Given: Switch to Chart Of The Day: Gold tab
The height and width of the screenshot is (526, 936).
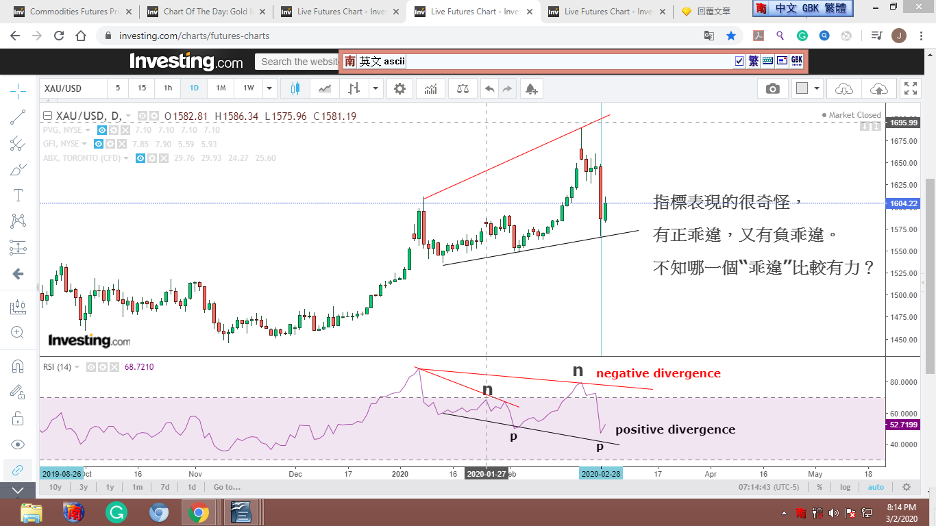Looking at the screenshot, I should 206,12.
